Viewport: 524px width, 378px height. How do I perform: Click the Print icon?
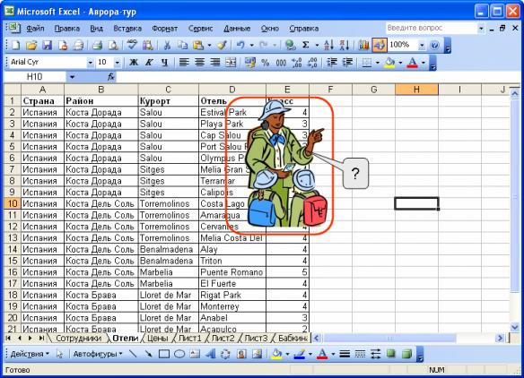[x=97, y=45]
